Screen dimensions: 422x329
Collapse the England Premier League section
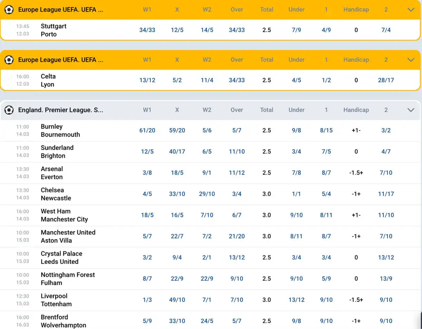pyautogui.click(x=411, y=110)
